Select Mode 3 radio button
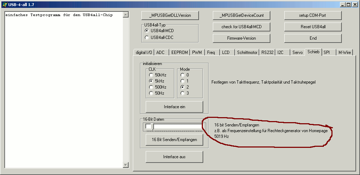360x175 pixels. [x=183, y=93]
